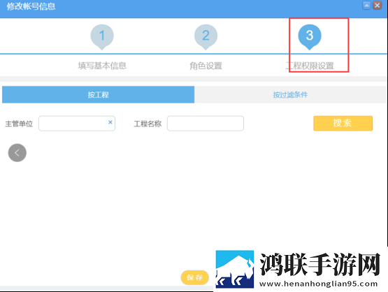388x292 pixels.
Task: Go to step 2 circle icon
Action: 206,36
